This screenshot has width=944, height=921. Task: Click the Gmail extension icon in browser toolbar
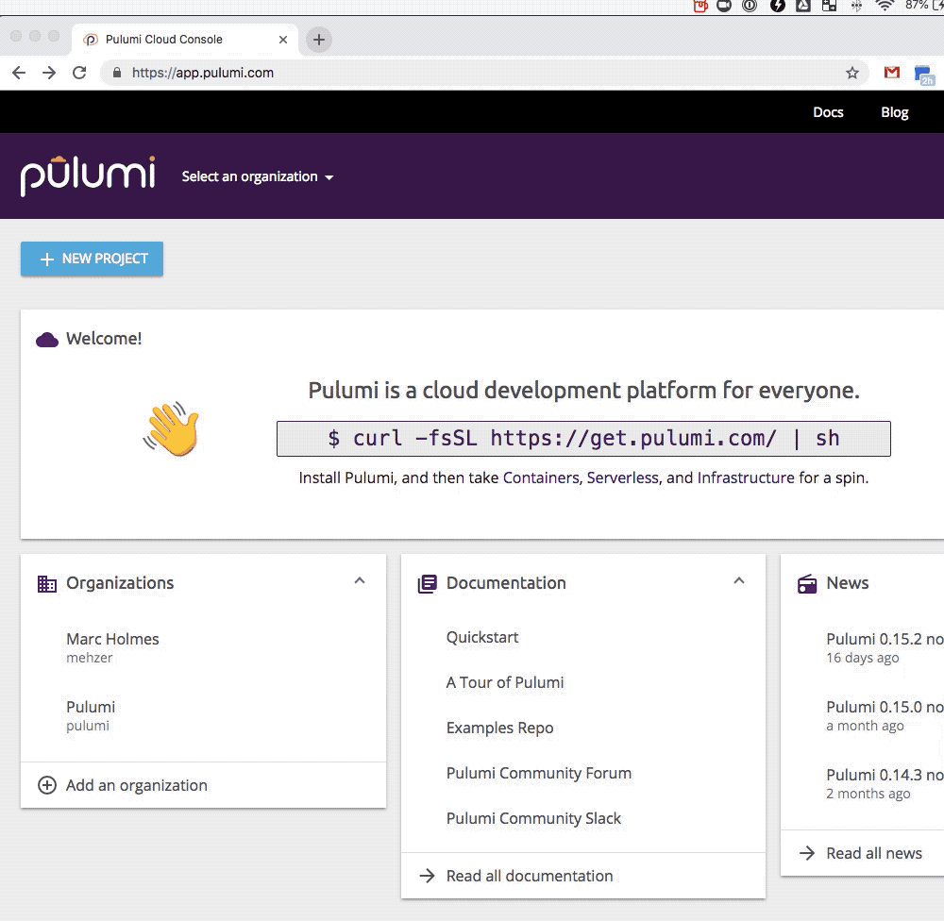point(891,73)
